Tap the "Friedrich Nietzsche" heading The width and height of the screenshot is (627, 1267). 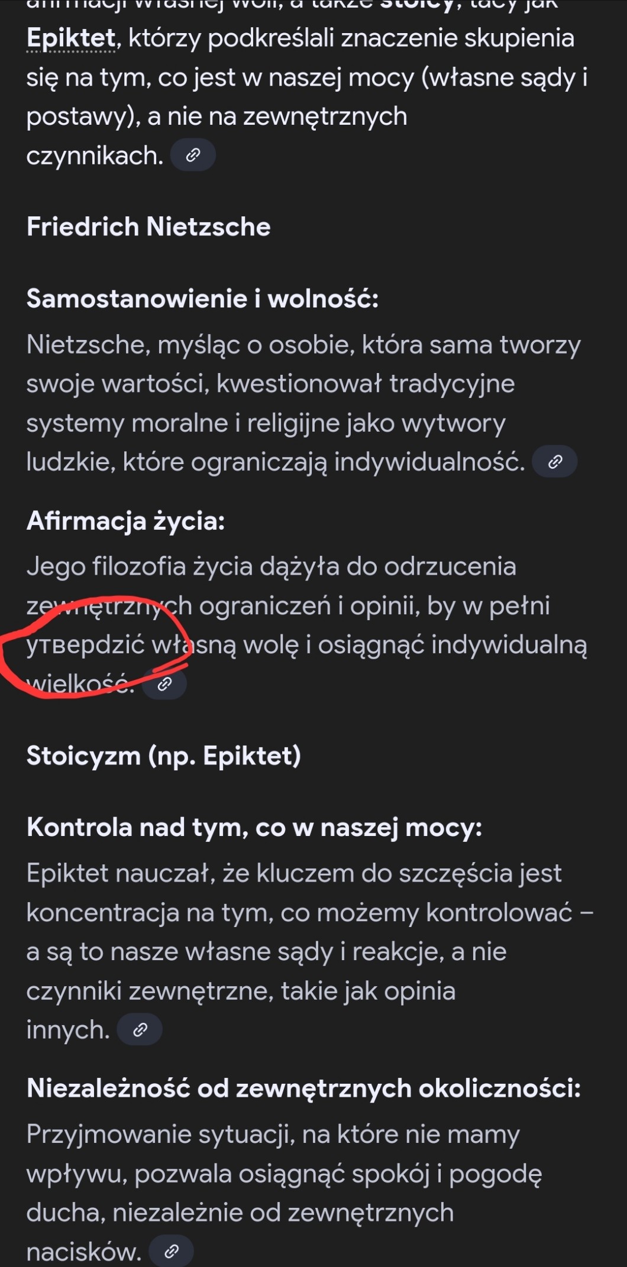click(148, 227)
